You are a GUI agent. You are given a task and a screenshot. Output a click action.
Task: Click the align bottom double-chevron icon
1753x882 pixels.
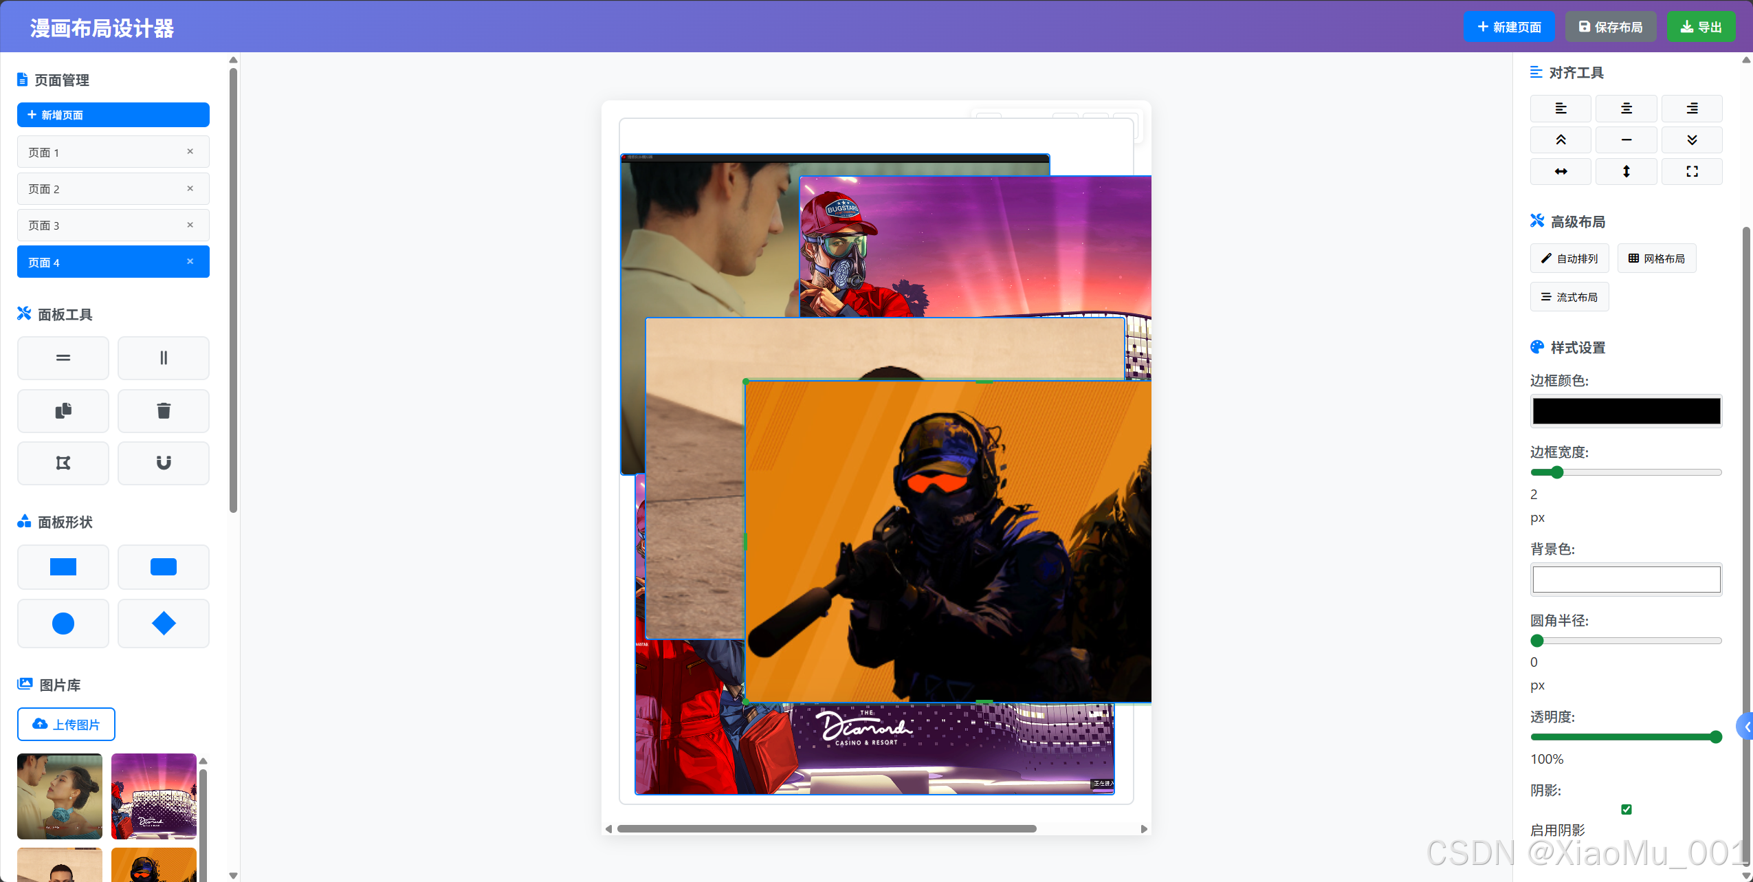coord(1692,140)
